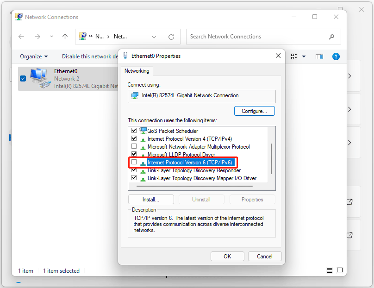The width and height of the screenshot is (374, 288).
Task: Click the adapter icon in Connect using field
Action: pos(135,96)
